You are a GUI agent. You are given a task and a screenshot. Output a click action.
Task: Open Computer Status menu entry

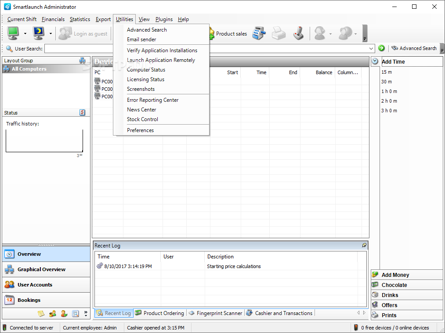[x=161, y=70]
